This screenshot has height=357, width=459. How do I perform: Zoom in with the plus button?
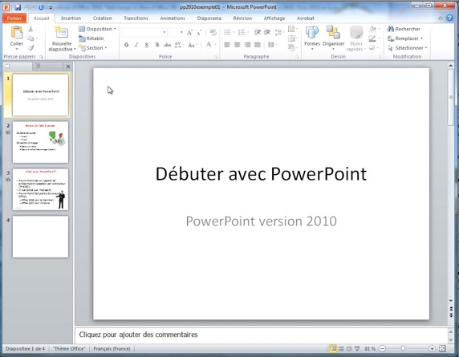432,348
